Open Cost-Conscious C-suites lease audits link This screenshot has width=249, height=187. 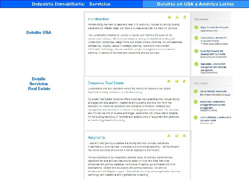[x=215, y=119]
